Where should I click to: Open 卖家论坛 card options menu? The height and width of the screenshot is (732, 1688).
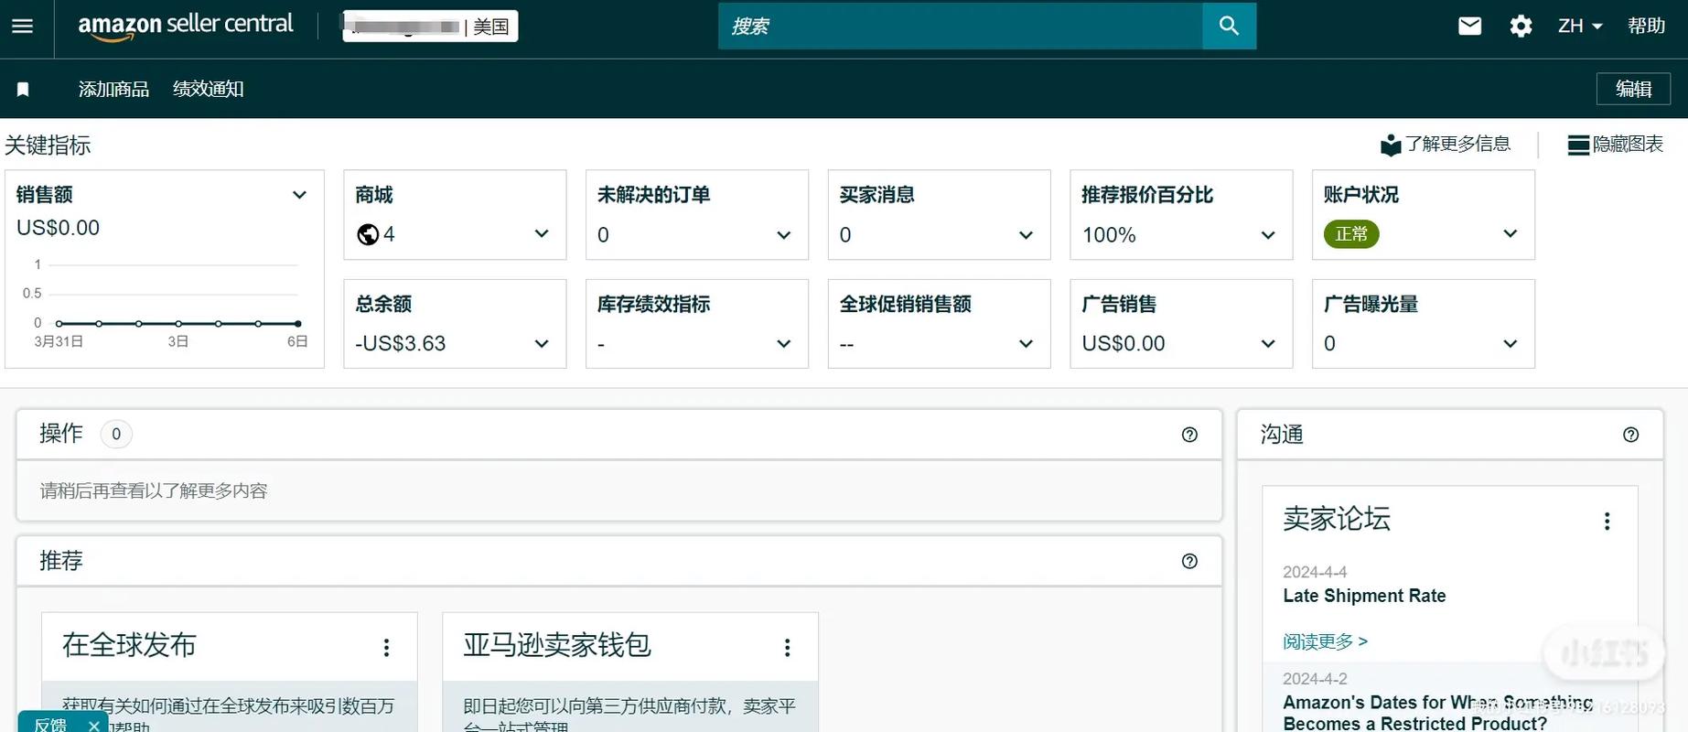tap(1607, 521)
